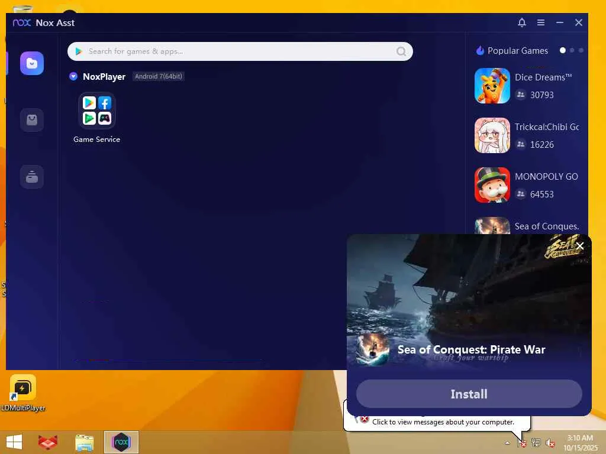Viewport: 606px width, 454px height.
Task: Click the Sea of Conquest: Pirate War popup title
Action: [471, 349]
